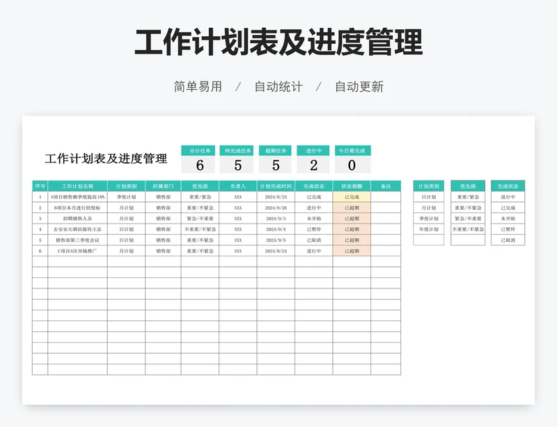Image resolution: width=557 pixels, height=427 pixels.
Task: Select cell C项目A区市场推广
Action: 77,251
